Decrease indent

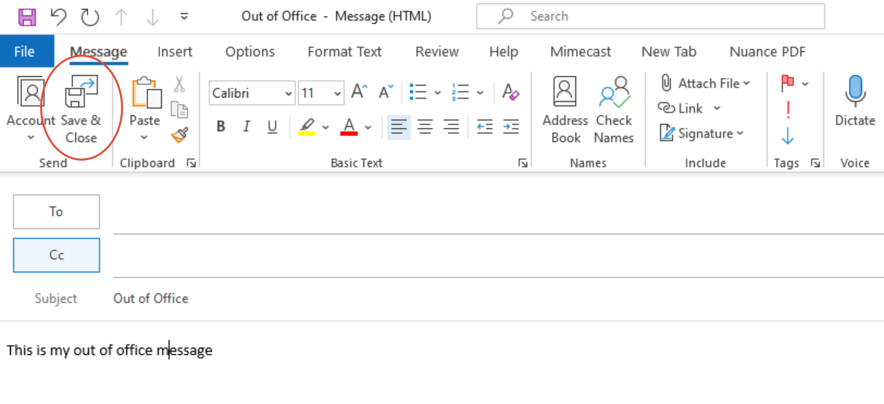point(485,127)
